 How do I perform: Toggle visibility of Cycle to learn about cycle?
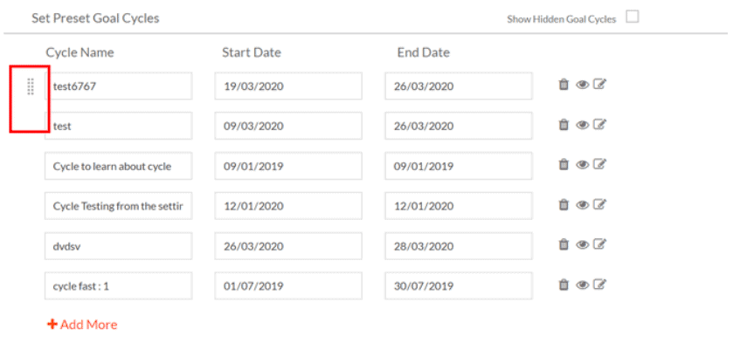click(582, 165)
